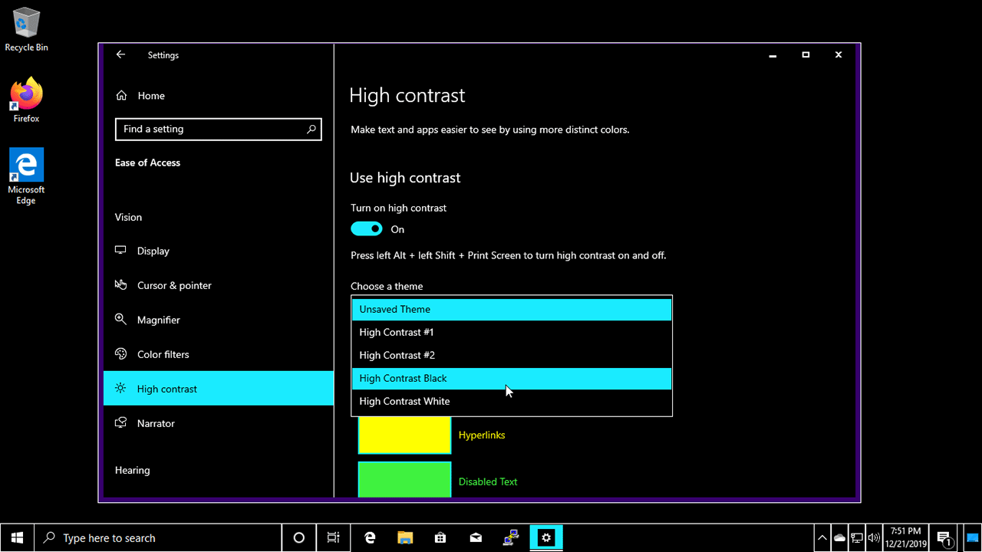
Task: Click the Display monitor icon
Action: pos(120,251)
